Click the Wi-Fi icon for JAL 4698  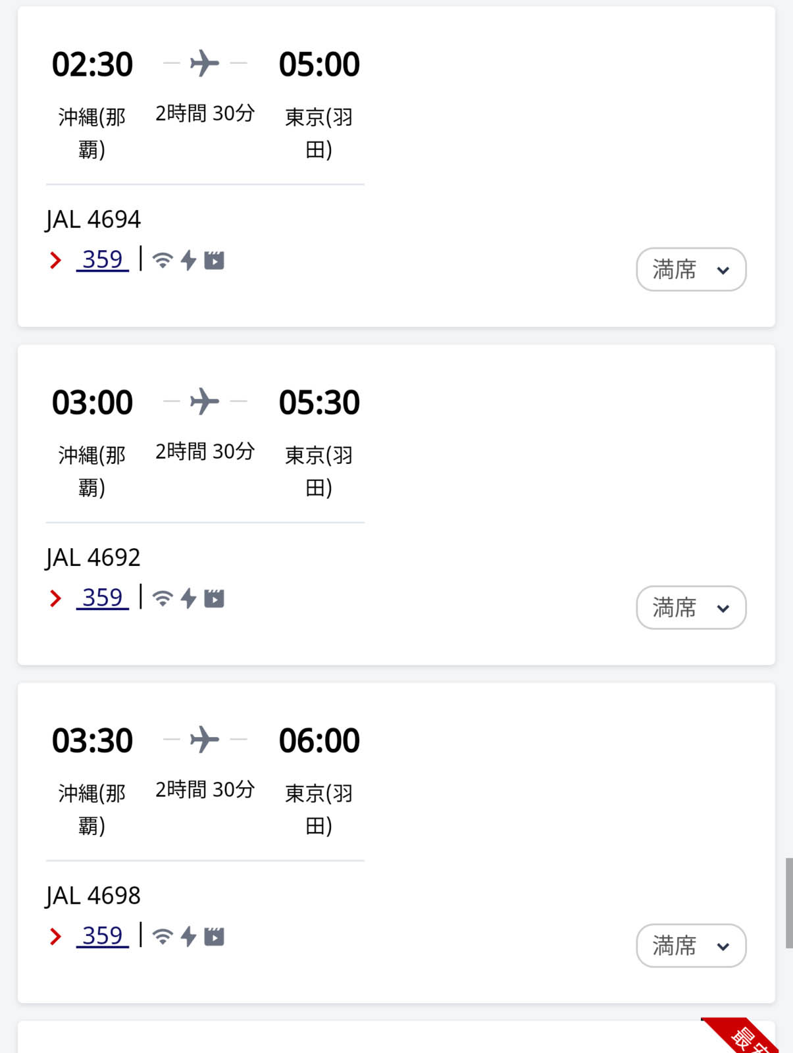tap(163, 937)
